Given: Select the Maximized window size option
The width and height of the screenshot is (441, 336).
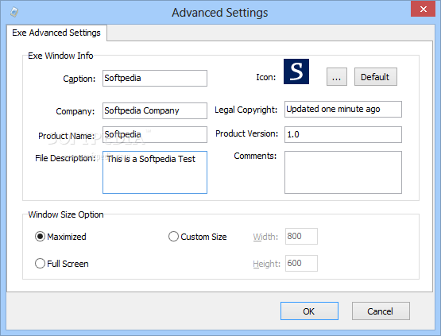Looking at the screenshot, I should (60, 237).
